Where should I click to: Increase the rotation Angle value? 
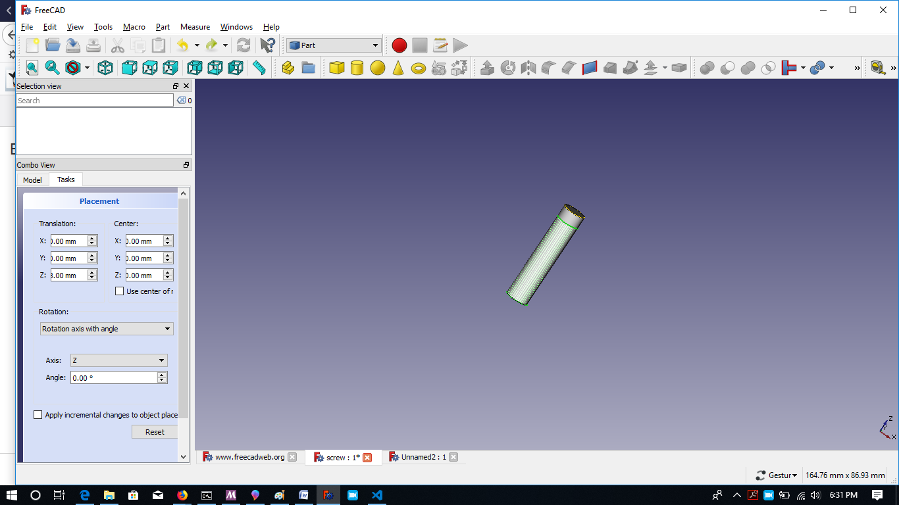[x=162, y=375]
